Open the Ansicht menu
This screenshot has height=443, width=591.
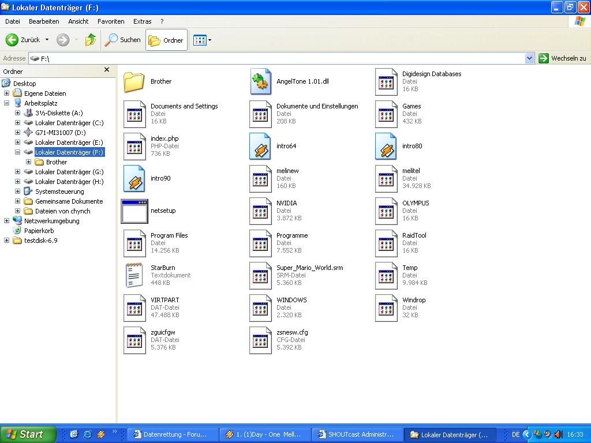point(78,21)
